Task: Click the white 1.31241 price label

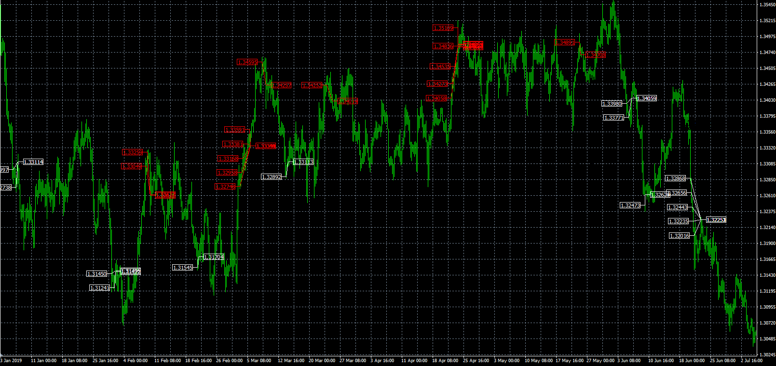Action: pyautogui.click(x=100, y=288)
